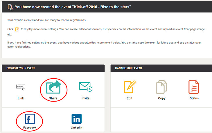Click the orange Edit pencil icon
This screenshot has height=133, width=212.
click(x=130, y=87)
